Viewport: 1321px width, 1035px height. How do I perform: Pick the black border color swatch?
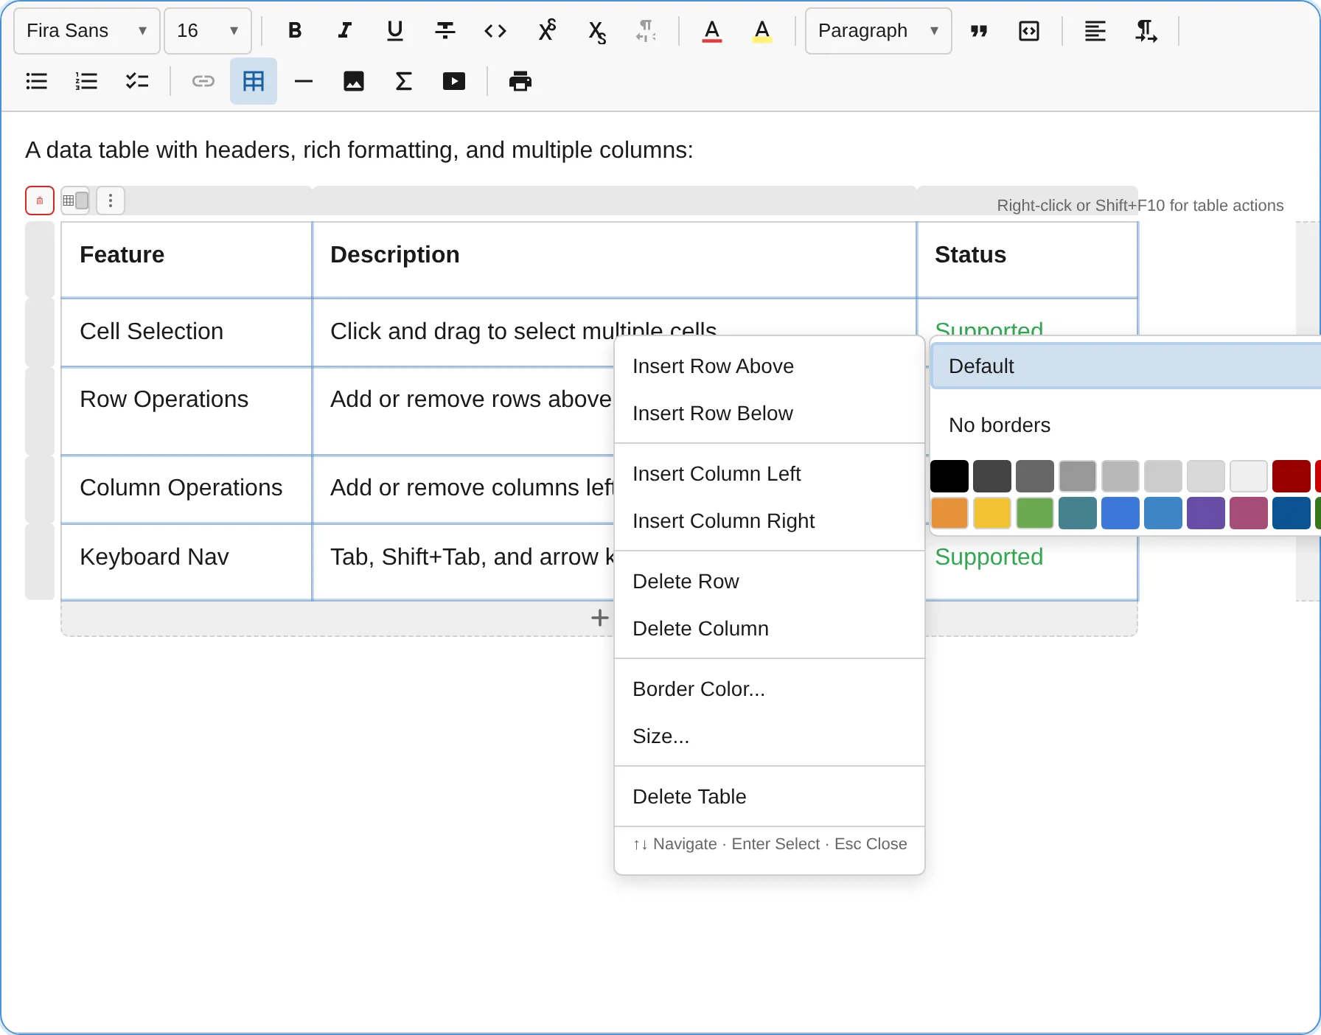click(x=949, y=476)
